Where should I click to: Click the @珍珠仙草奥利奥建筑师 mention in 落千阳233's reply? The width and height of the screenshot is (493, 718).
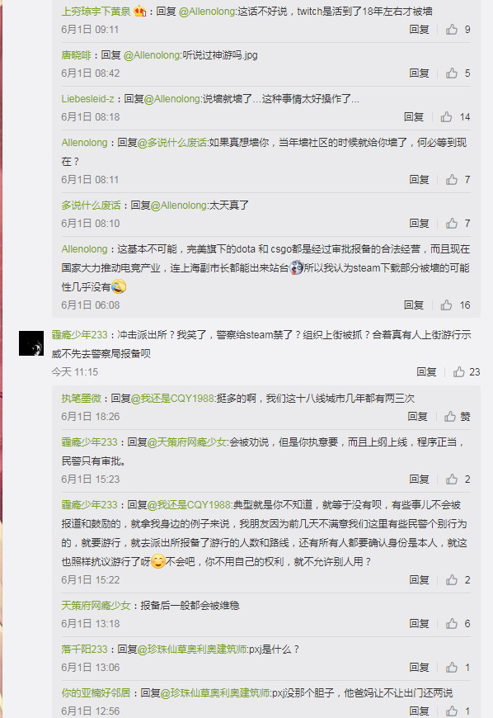tap(191, 650)
